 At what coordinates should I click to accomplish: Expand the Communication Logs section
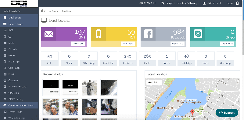19,105
